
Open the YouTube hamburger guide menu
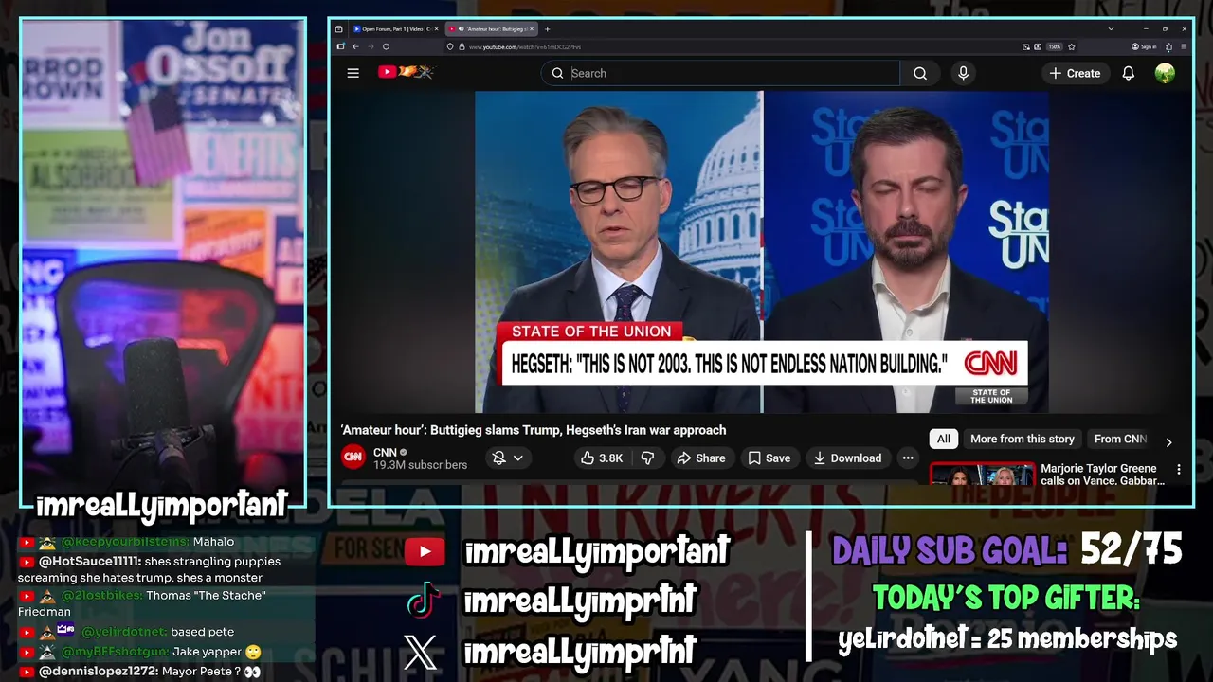pyautogui.click(x=353, y=73)
